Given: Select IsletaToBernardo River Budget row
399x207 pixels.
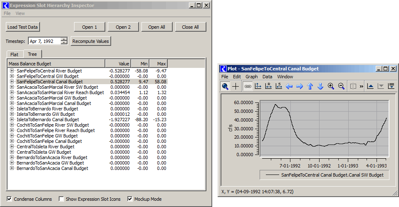Looking at the screenshot, I should click(47, 109).
